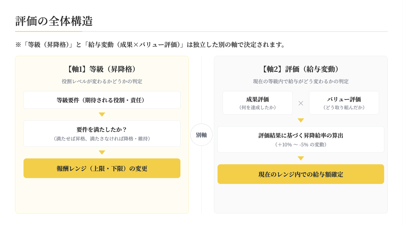Click the 評価の全体構造 slide title
The height and width of the screenshot is (226, 403).
coord(54,21)
